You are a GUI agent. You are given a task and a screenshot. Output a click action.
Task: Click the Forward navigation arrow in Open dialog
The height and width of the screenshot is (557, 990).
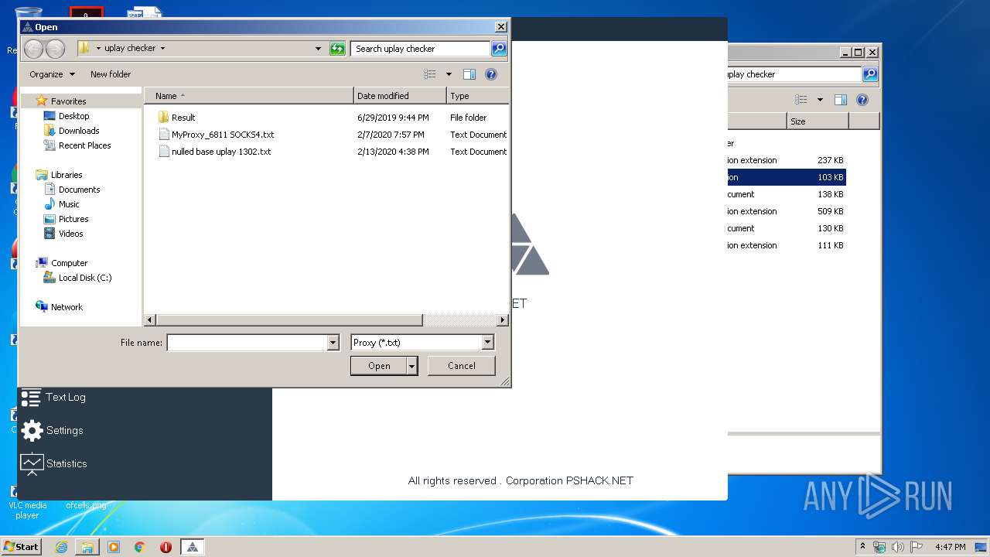click(x=55, y=49)
